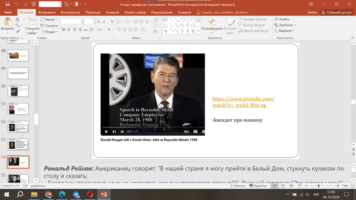Click the zoom out minus button
The image size is (356, 200).
click(306, 186)
